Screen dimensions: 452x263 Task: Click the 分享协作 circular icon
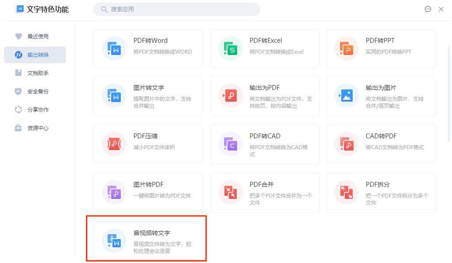pos(18,109)
